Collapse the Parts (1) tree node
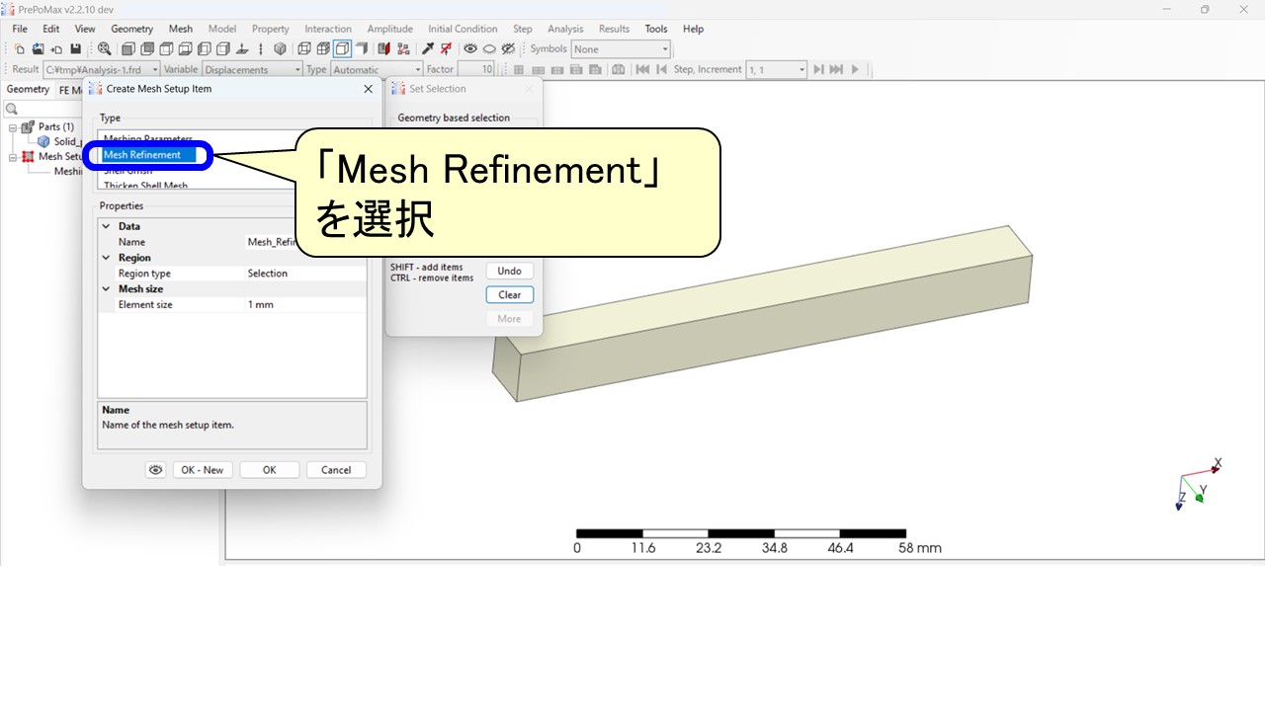The image size is (1265, 711). (x=13, y=127)
